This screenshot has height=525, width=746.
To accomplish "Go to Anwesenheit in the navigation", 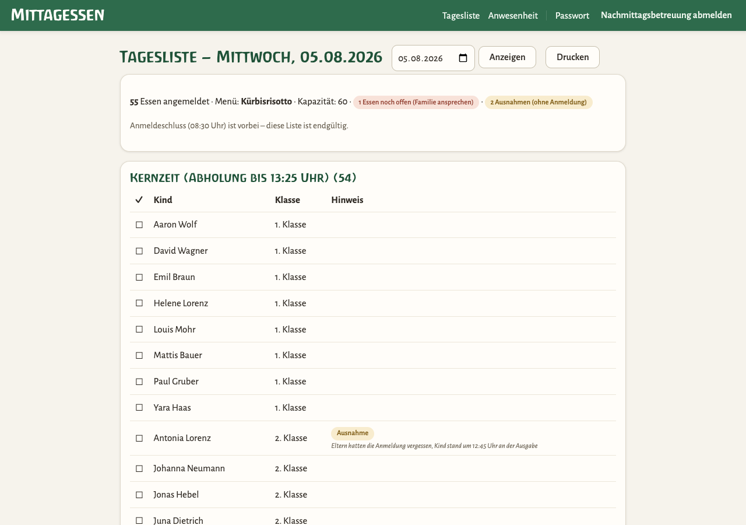I will (513, 16).
